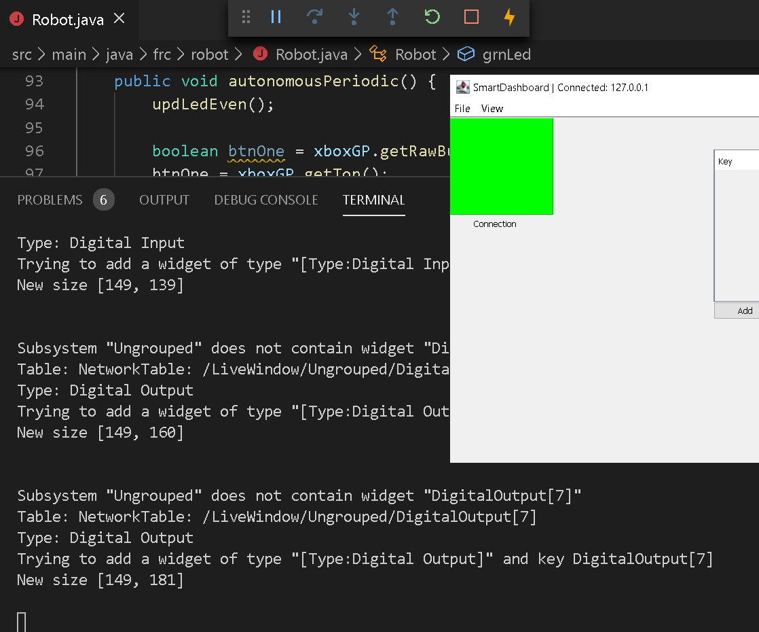The width and height of the screenshot is (759, 632).
Task: Close the Robot.java editor tab
Action: pyautogui.click(x=119, y=19)
